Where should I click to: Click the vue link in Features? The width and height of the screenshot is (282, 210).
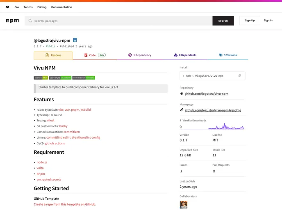(67, 110)
